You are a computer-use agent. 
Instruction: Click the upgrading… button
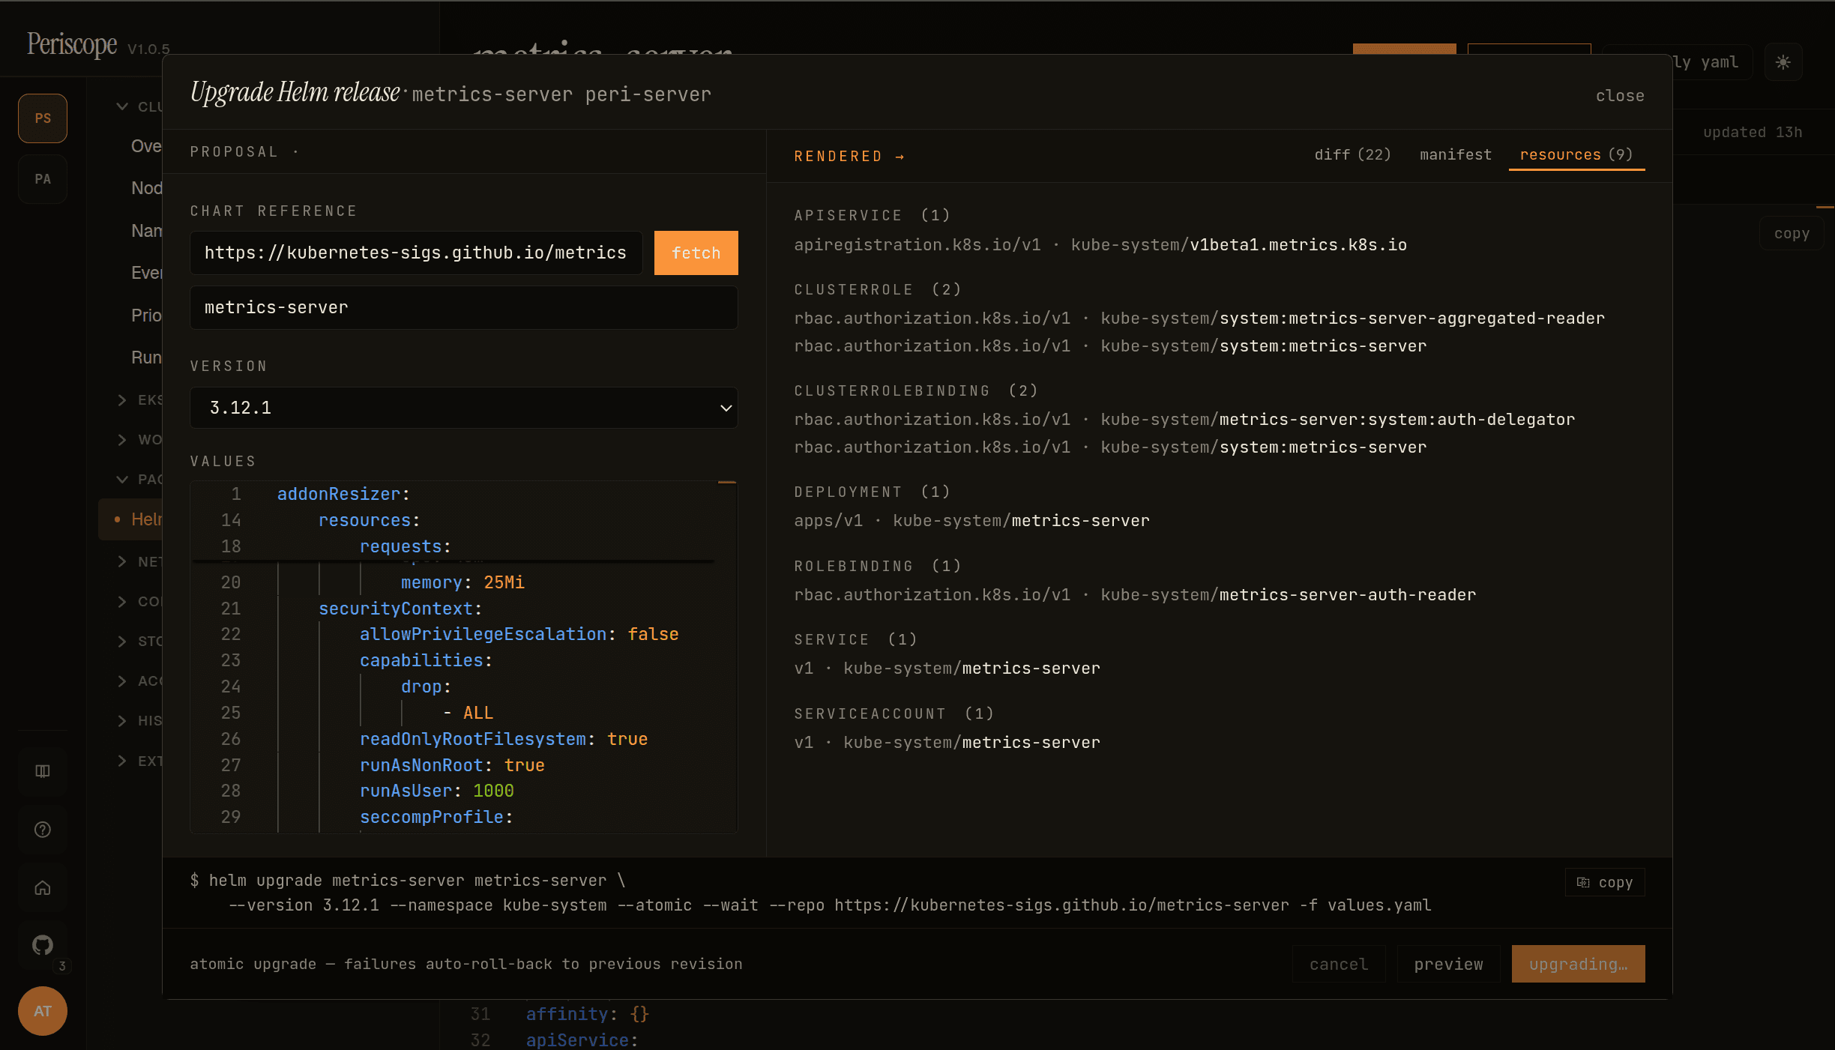pos(1579,964)
